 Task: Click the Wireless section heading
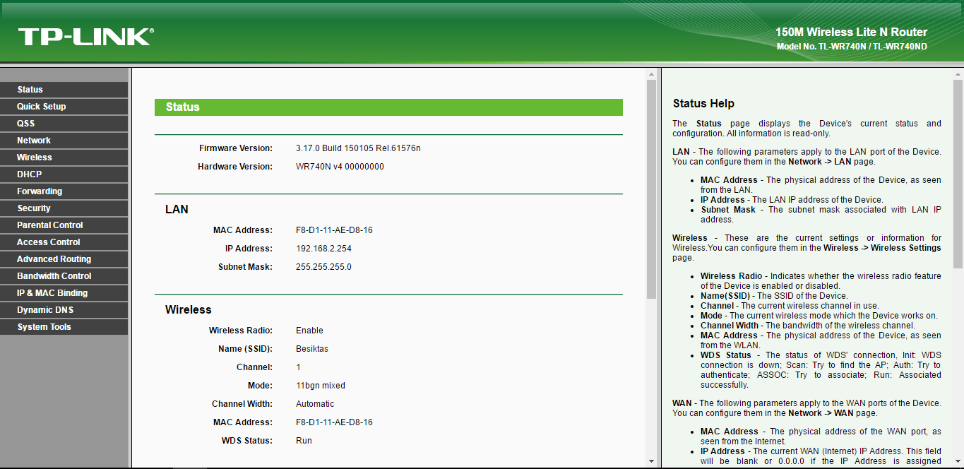(189, 309)
